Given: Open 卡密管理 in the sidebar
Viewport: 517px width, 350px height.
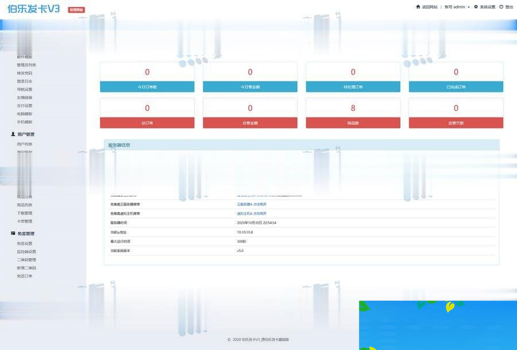Looking at the screenshot, I should pyautogui.click(x=25, y=221).
